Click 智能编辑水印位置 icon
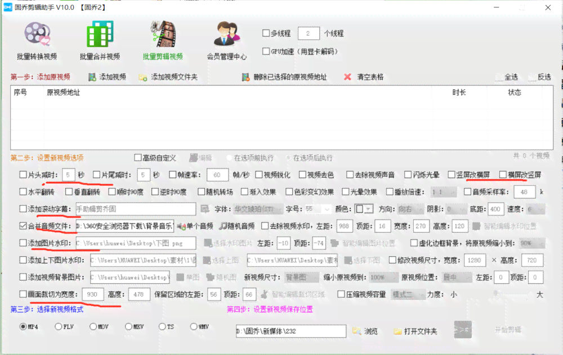 [476, 226]
